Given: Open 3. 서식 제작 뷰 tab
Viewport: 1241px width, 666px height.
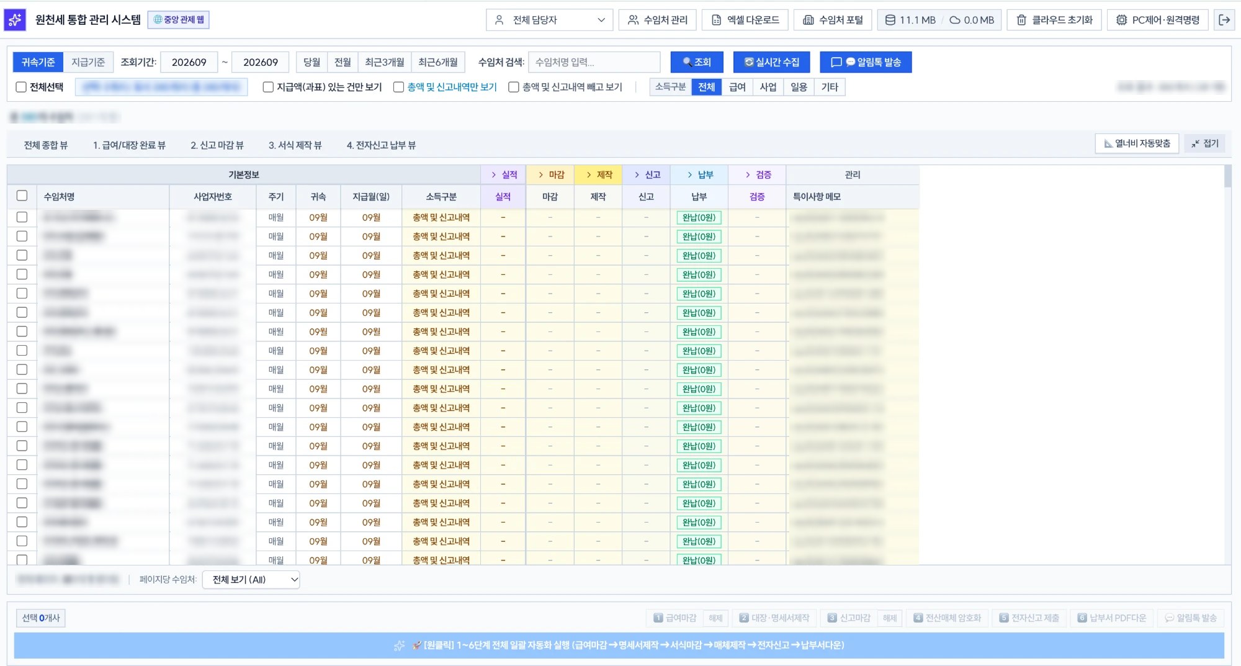Looking at the screenshot, I should pyautogui.click(x=295, y=145).
